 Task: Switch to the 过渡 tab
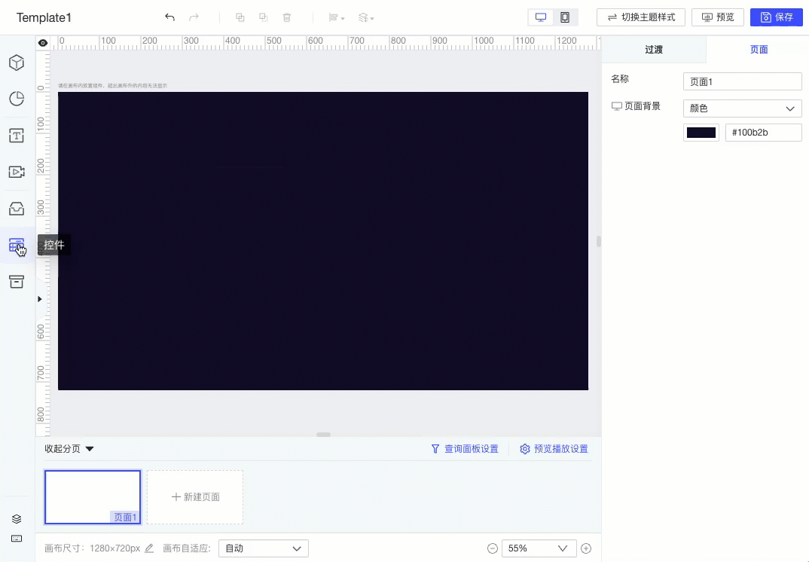click(653, 49)
